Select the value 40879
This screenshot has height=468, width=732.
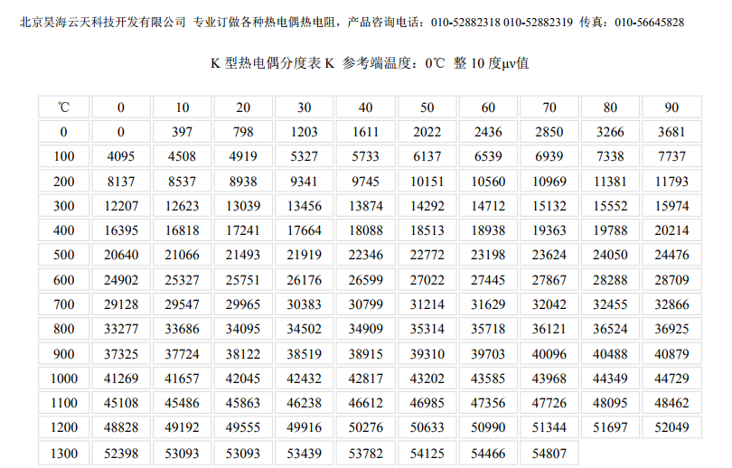click(671, 353)
